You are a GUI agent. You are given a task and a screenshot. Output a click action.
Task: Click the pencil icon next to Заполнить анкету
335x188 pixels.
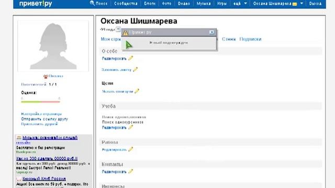point(135,69)
